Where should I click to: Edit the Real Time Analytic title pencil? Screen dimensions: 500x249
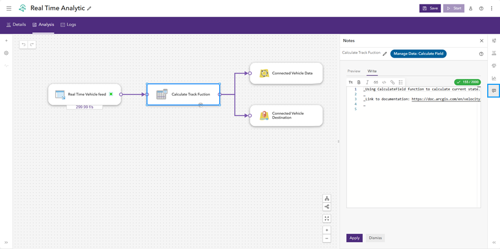click(90, 8)
